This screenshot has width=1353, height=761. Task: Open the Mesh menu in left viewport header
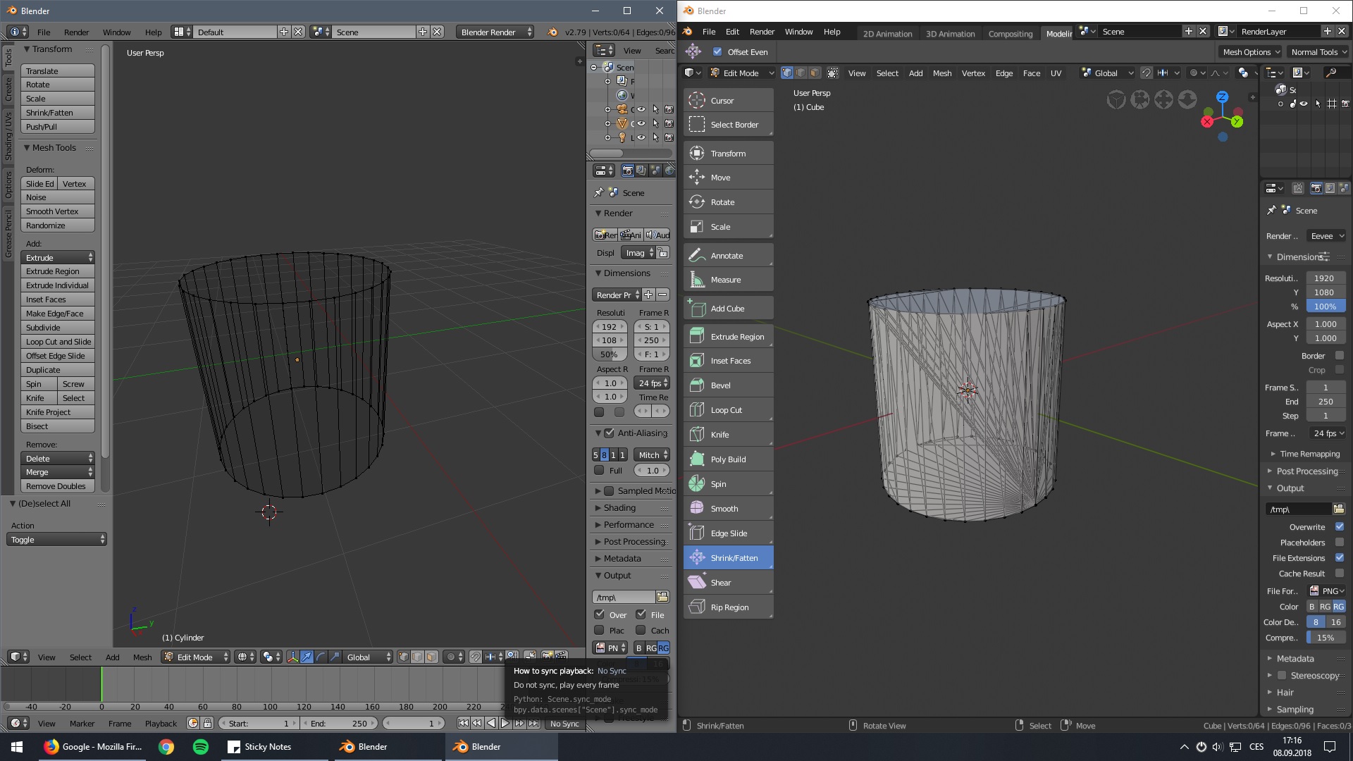click(x=142, y=657)
